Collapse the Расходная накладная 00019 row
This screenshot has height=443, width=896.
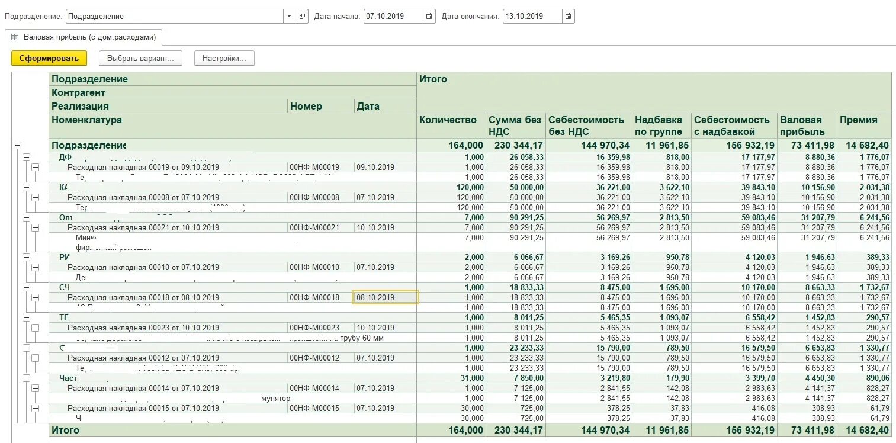(x=35, y=168)
